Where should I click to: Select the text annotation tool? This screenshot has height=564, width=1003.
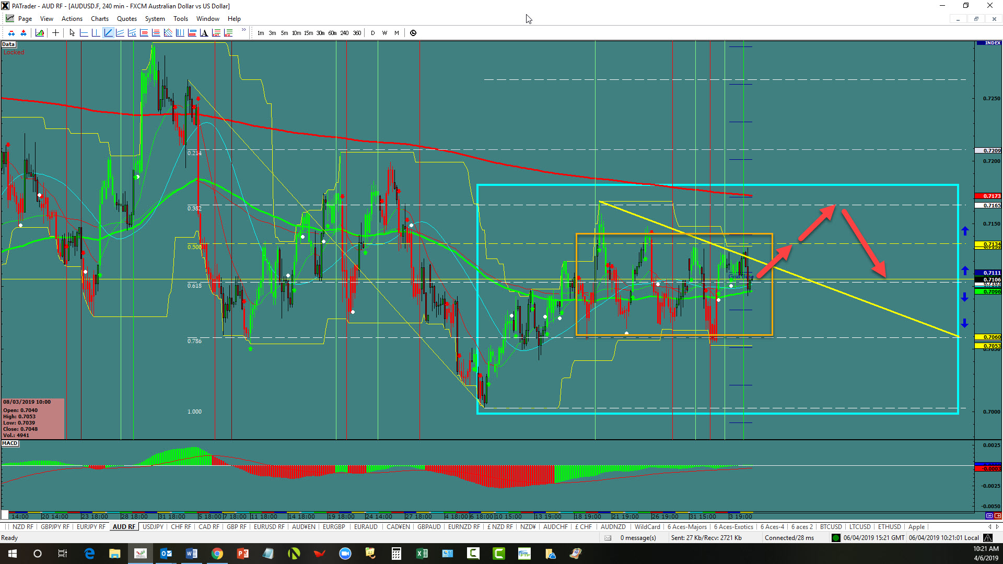(204, 33)
